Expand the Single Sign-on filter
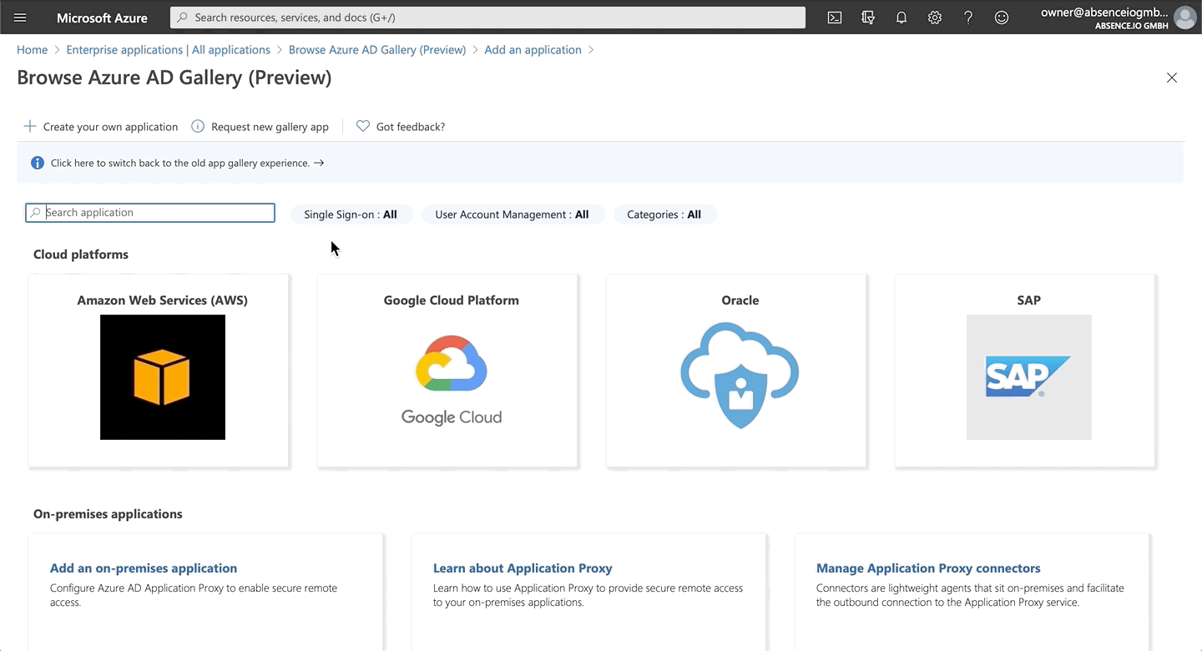The image size is (1202, 651). (351, 214)
